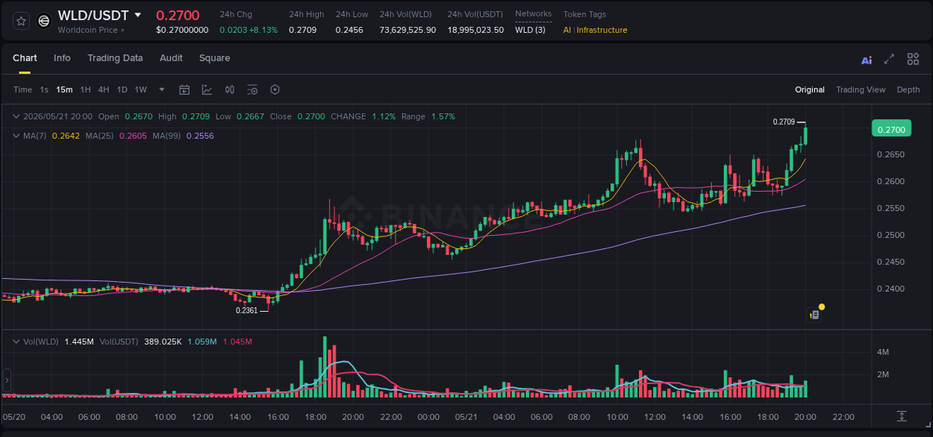Expand chart to fullscreen with arrows icon
Screen dimensions: 933x437
coord(889,59)
